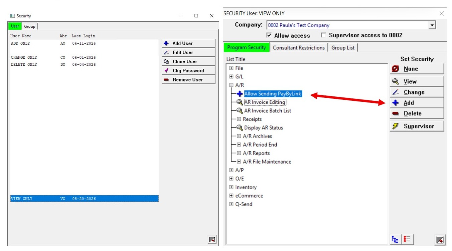Expand the G/L tree node

[x=231, y=76]
